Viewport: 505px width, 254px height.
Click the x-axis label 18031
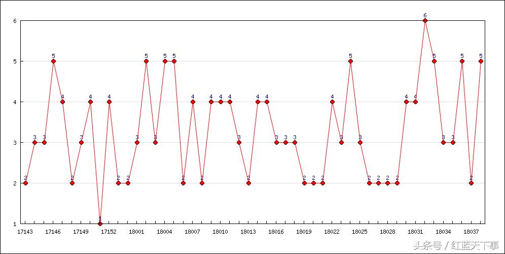click(415, 232)
